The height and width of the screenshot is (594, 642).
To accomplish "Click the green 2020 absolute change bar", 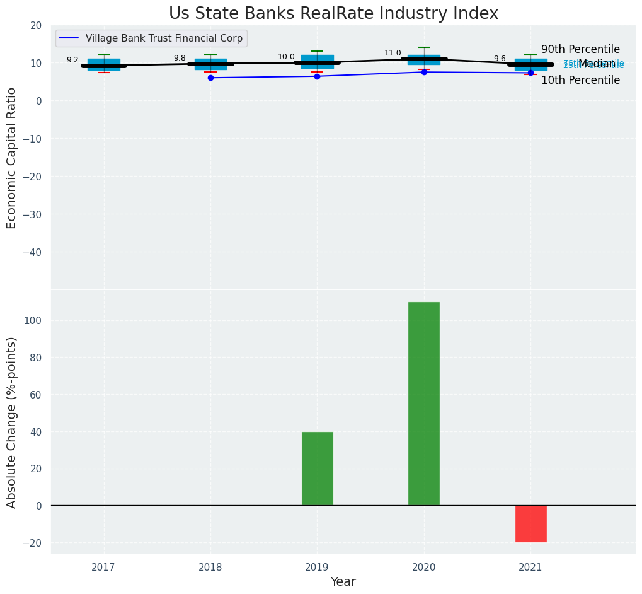I will [x=423, y=404].
